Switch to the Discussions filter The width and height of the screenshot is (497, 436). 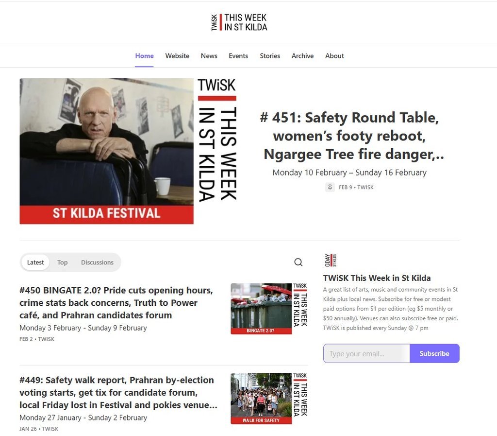(x=97, y=262)
